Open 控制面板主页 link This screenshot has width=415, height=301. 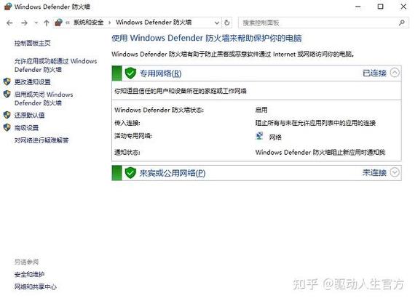click(32, 43)
